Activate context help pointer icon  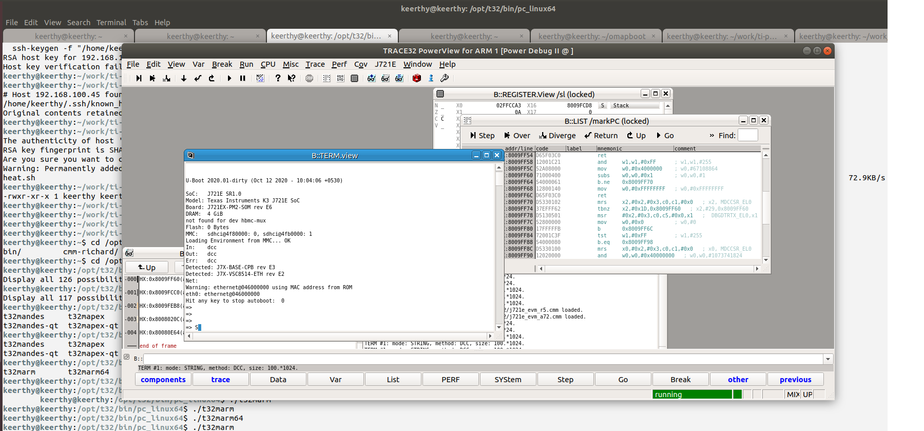(x=292, y=78)
